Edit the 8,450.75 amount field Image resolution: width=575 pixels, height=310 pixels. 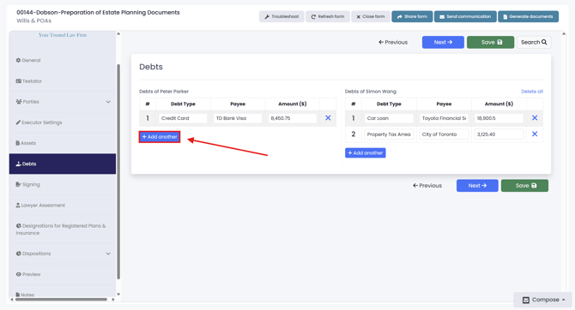(293, 118)
